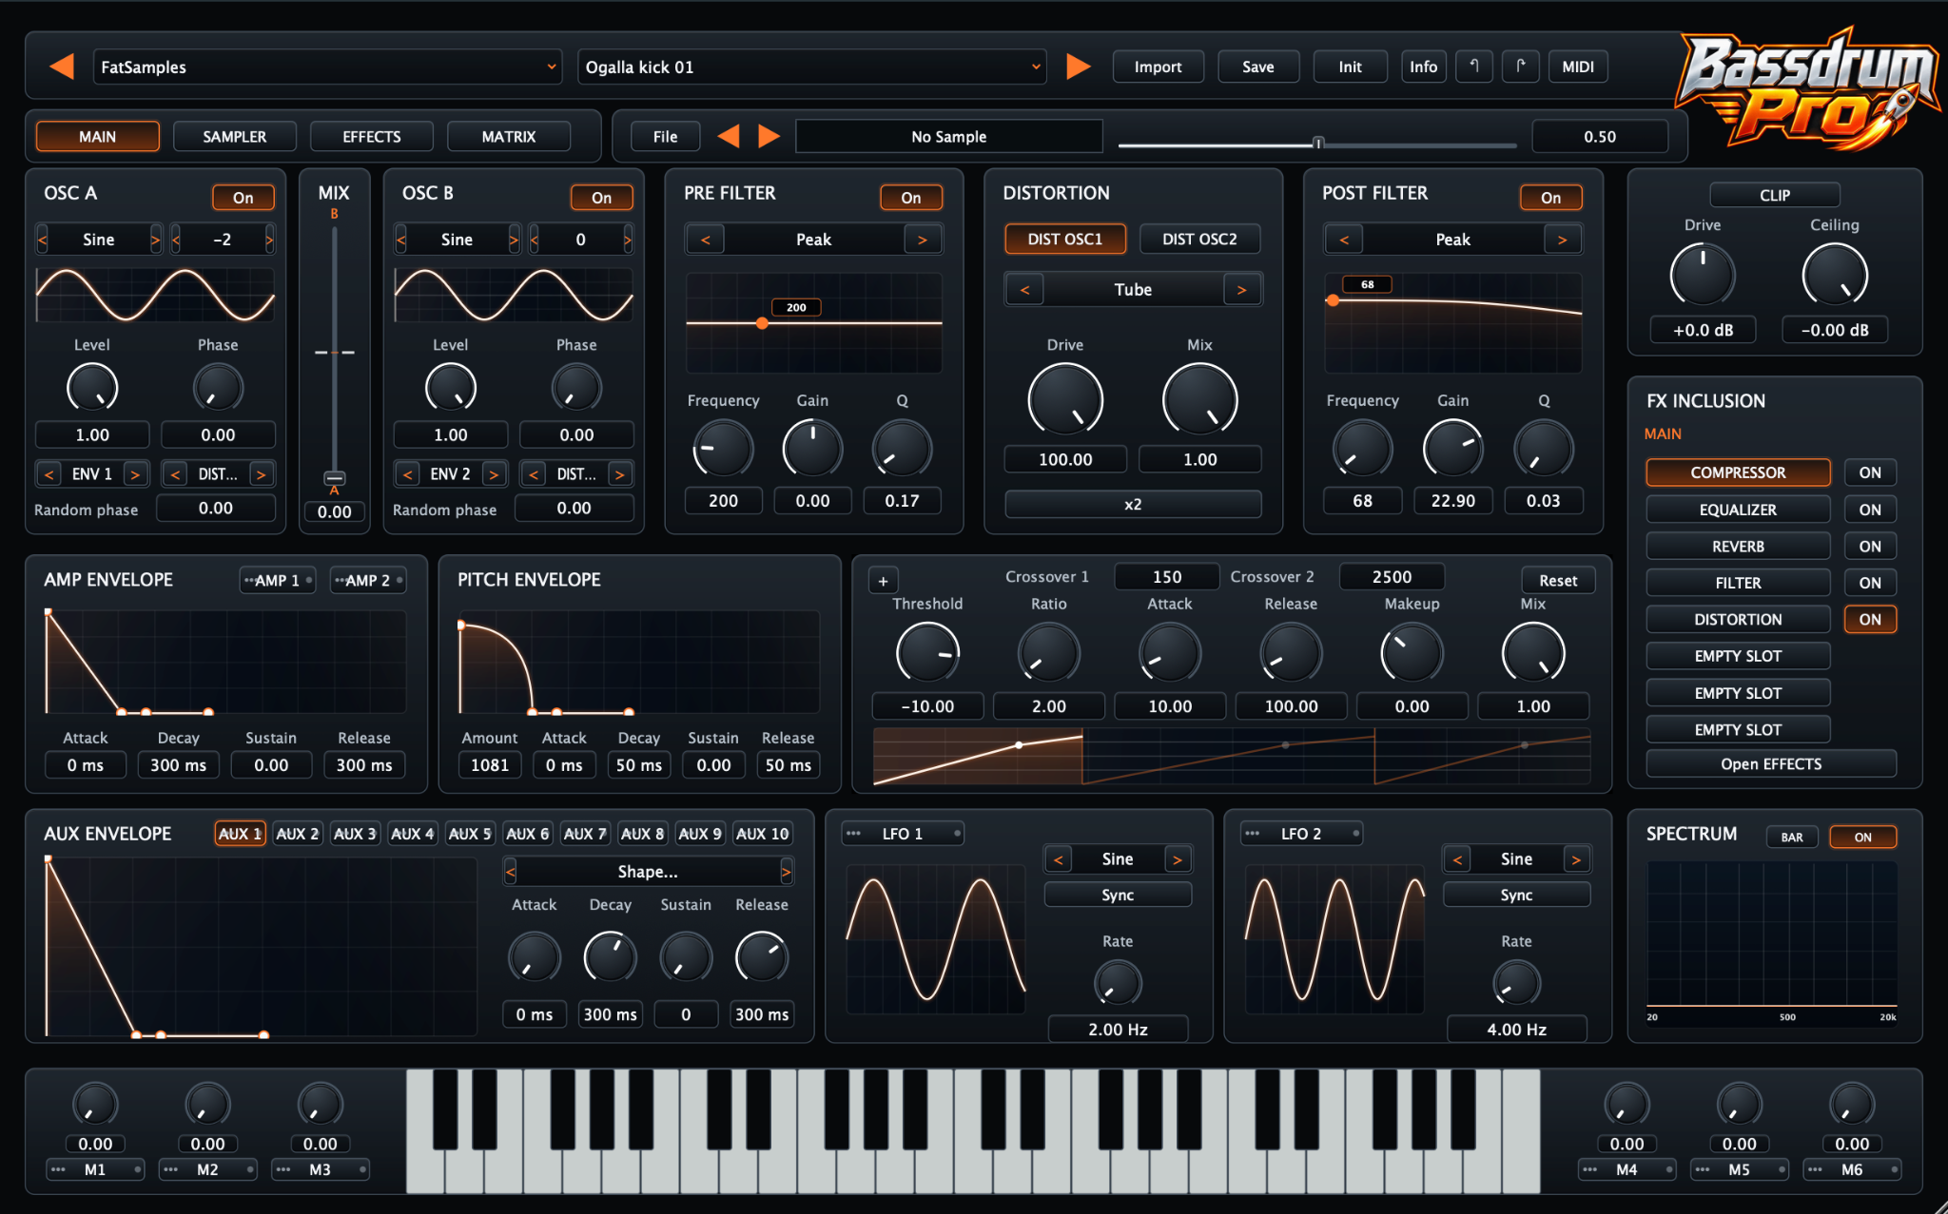This screenshot has height=1214, width=1948.
Task: Disable the Post Filter On switch
Action: coord(1550,197)
